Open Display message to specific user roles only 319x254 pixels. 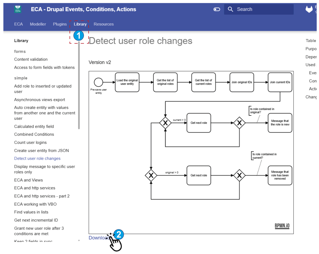45,169
